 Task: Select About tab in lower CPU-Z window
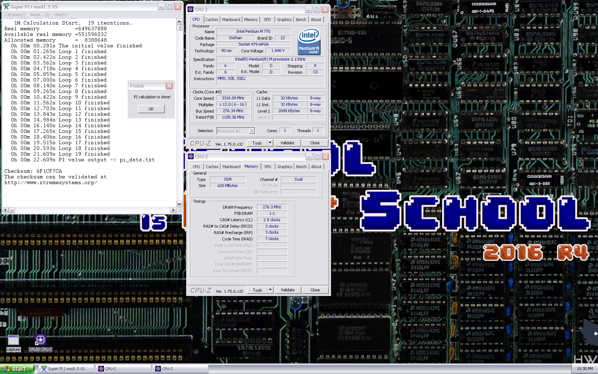pyautogui.click(x=316, y=167)
